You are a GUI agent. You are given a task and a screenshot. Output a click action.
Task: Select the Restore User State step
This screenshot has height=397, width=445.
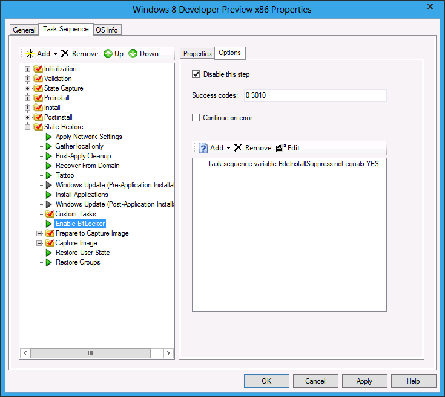click(82, 253)
